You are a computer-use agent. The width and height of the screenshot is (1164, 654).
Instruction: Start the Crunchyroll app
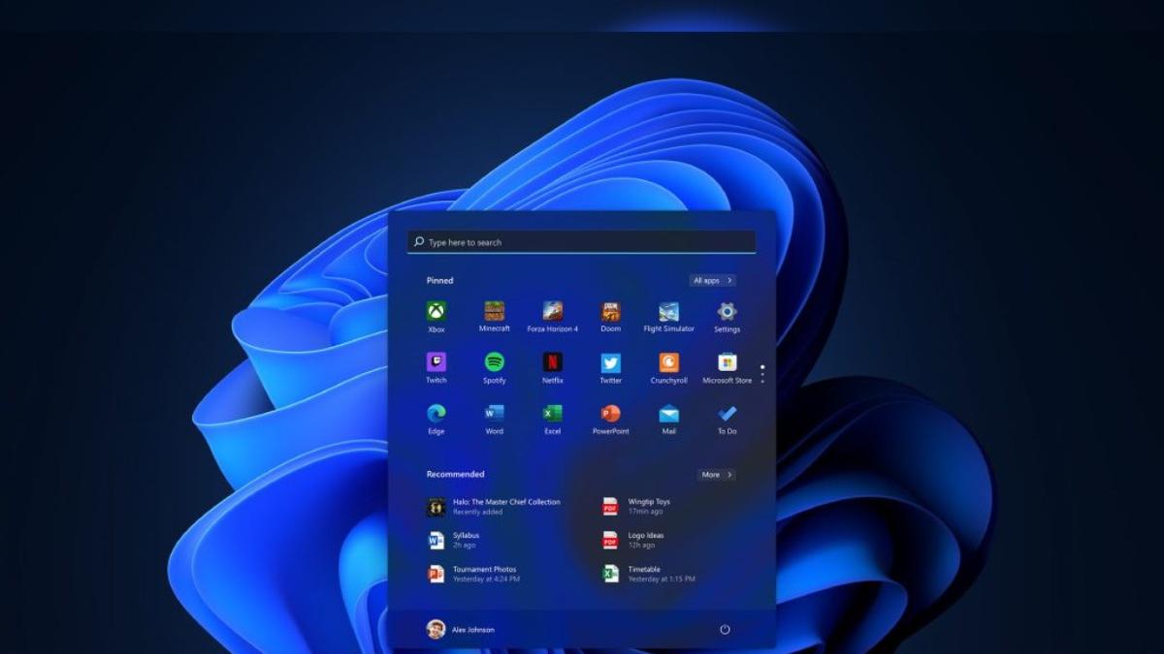click(668, 362)
